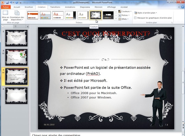This screenshot has height=136, width=185.
Task: Open the Fichier tab
Action: (6, 7)
